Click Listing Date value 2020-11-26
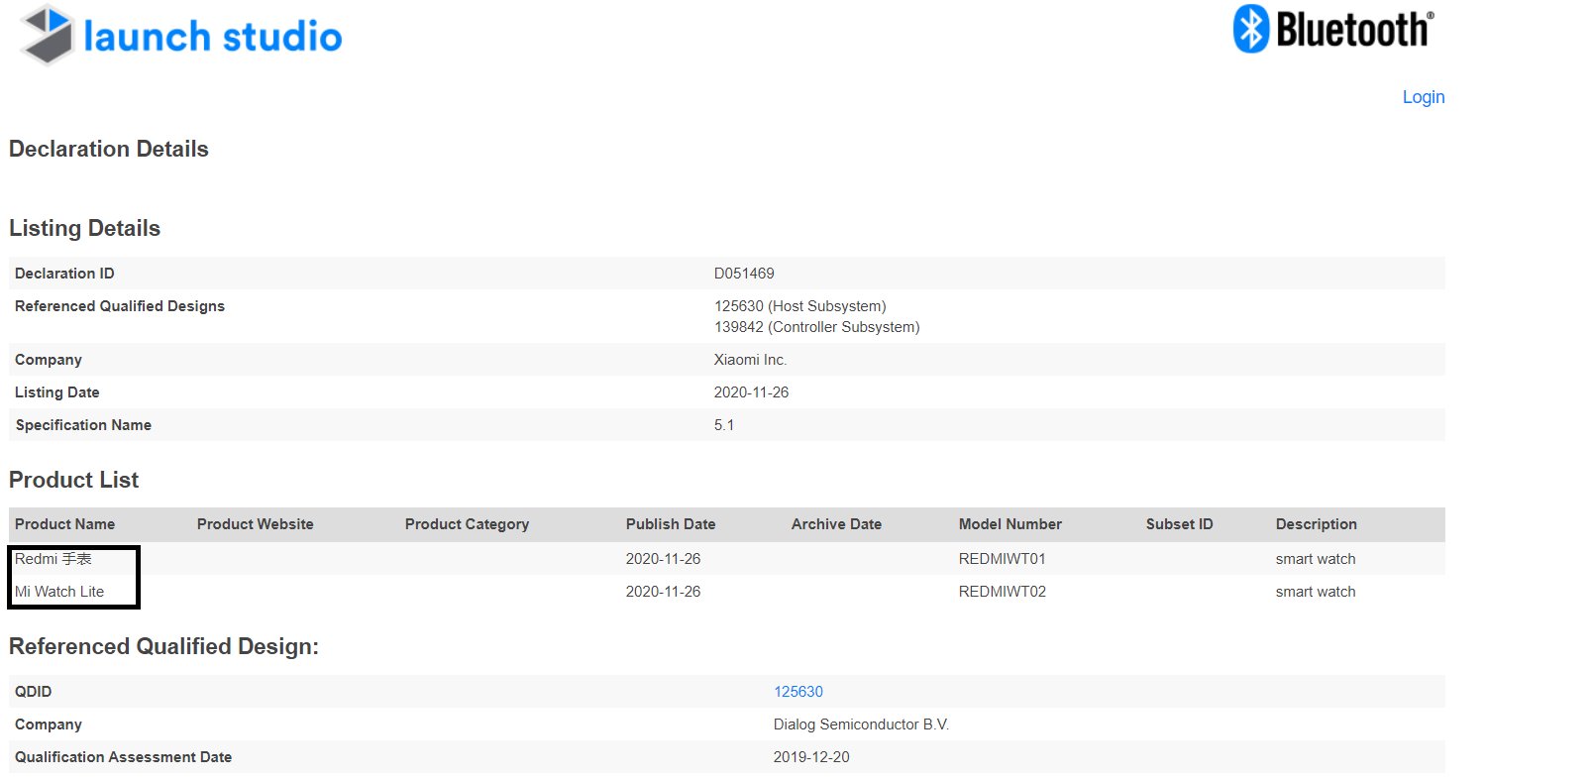Image resolution: width=1593 pixels, height=780 pixels. [x=751, y=392]
